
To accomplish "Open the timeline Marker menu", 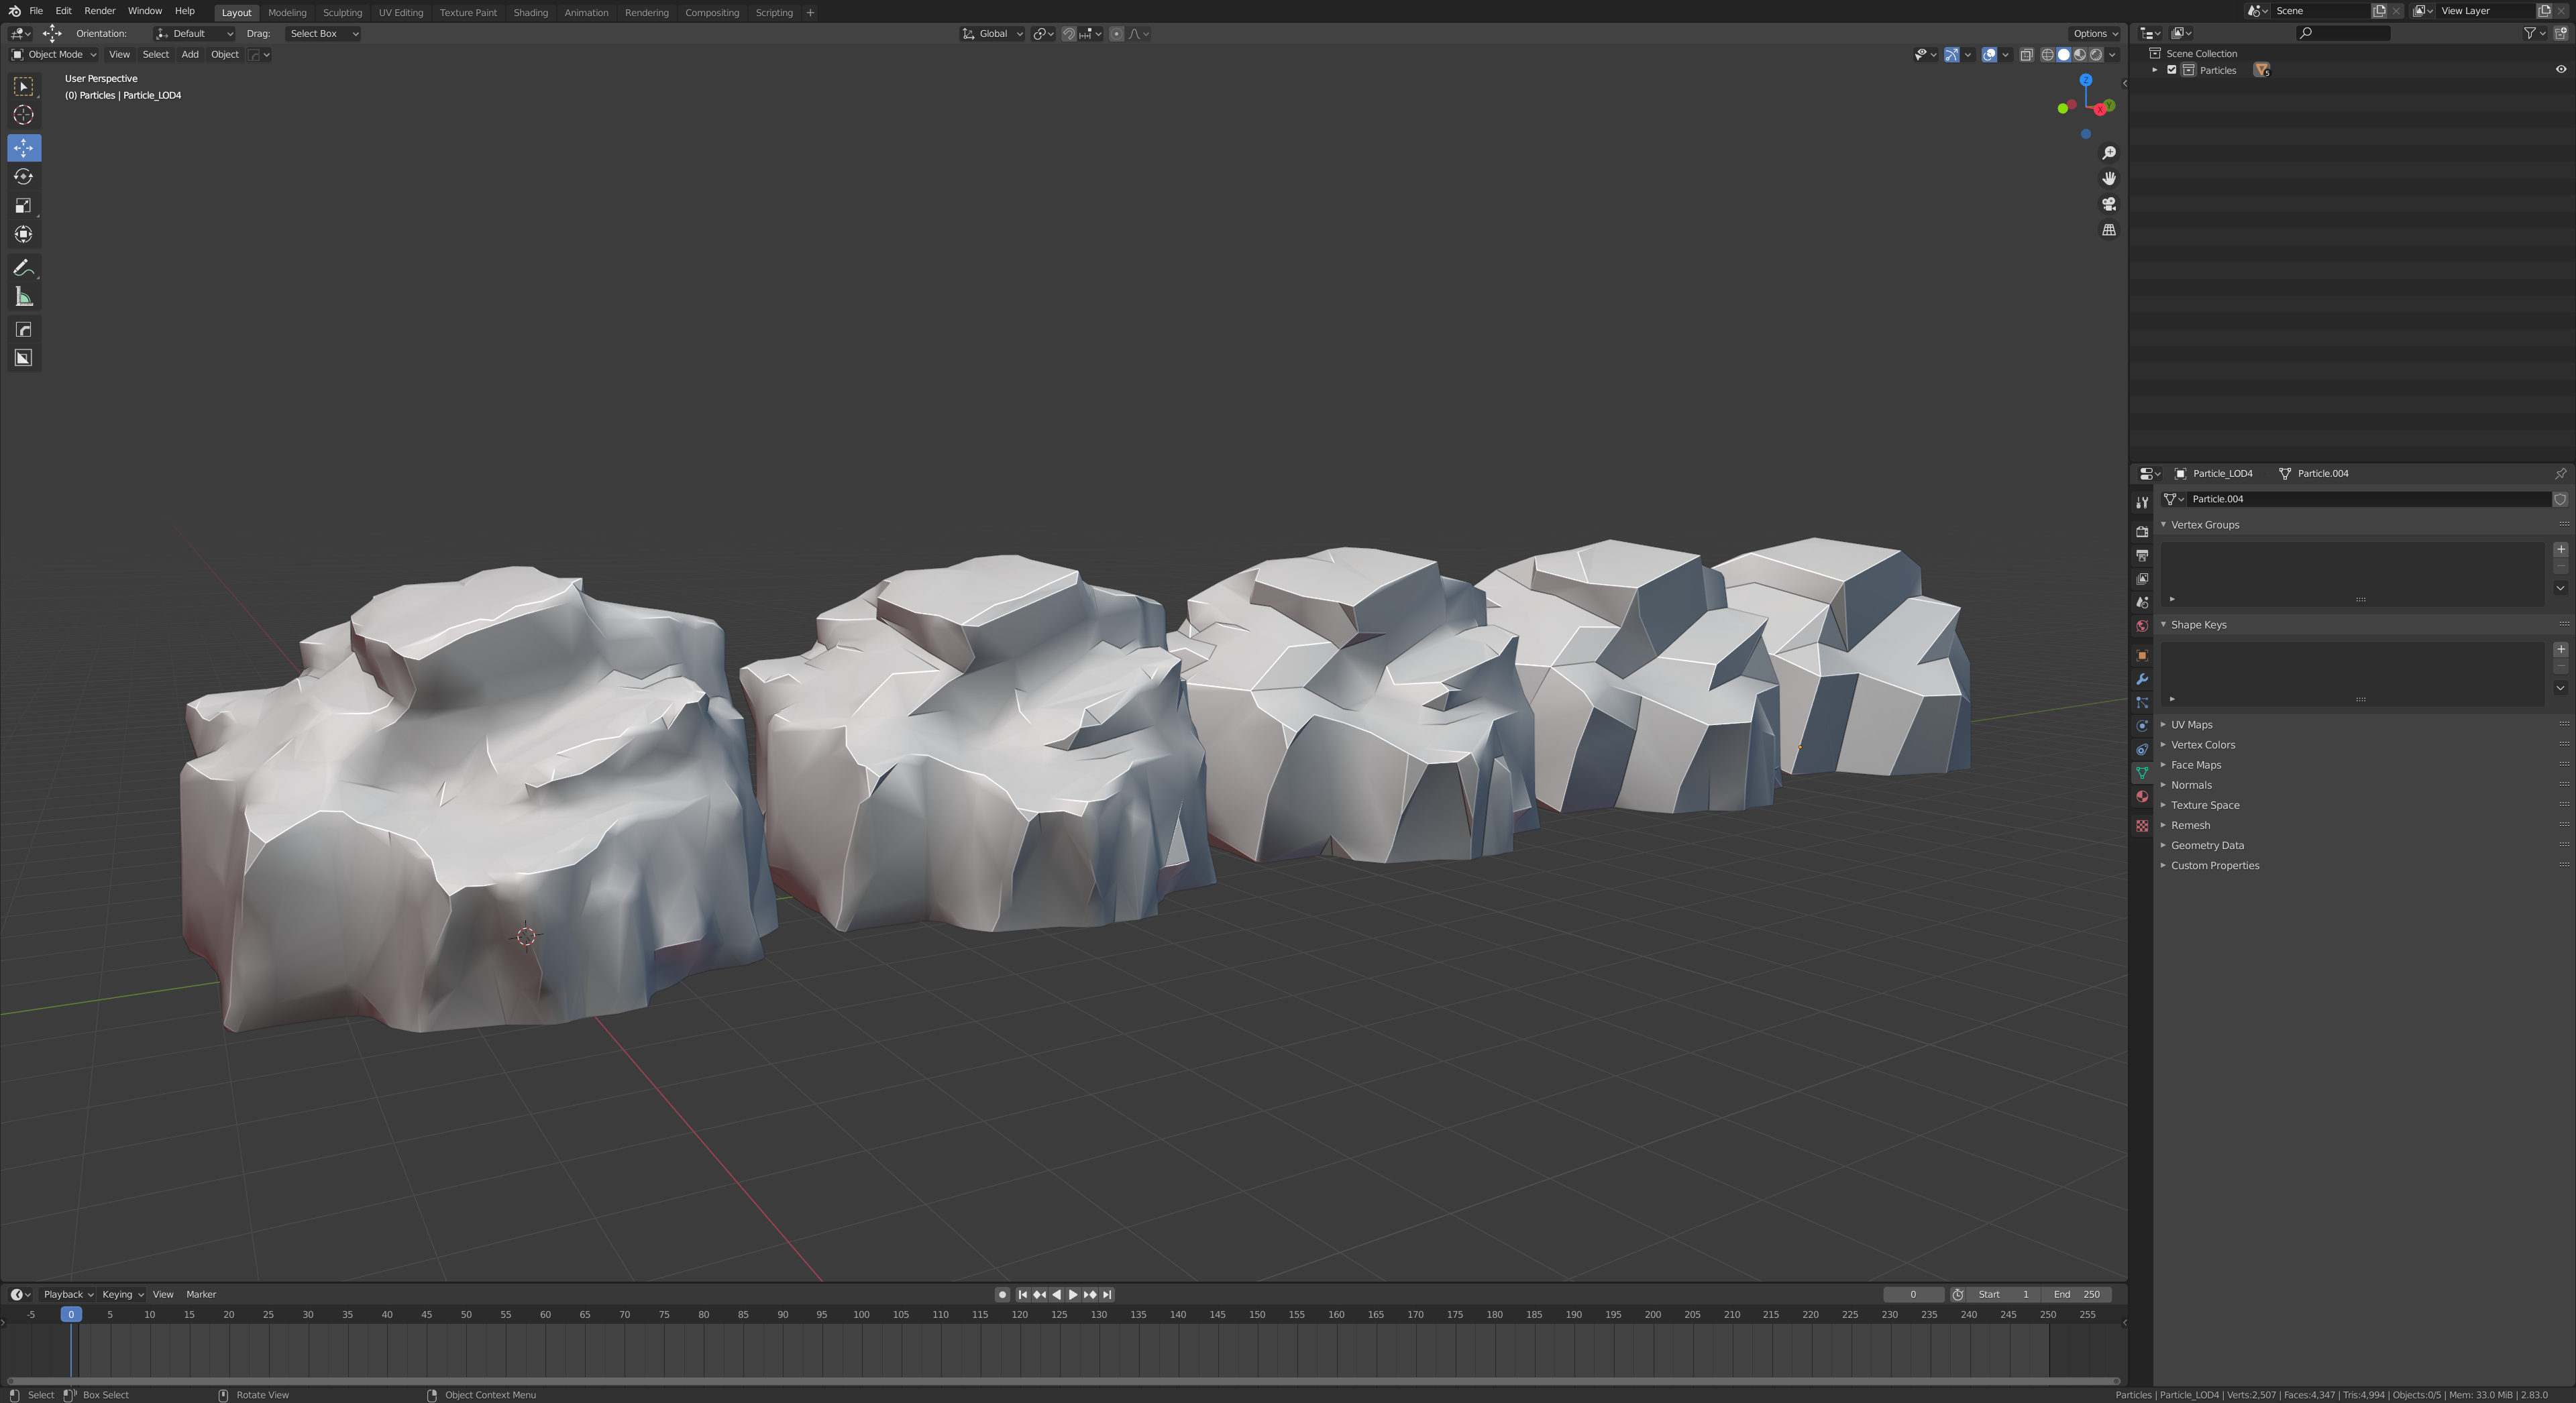I will pos(201,1295).
